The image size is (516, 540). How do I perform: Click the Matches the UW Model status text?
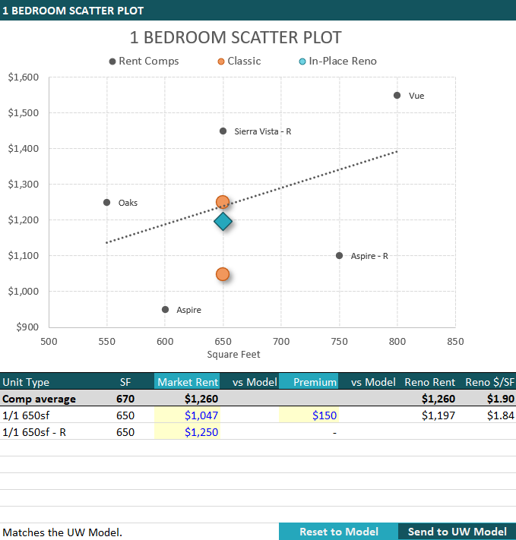coord(62,532)
